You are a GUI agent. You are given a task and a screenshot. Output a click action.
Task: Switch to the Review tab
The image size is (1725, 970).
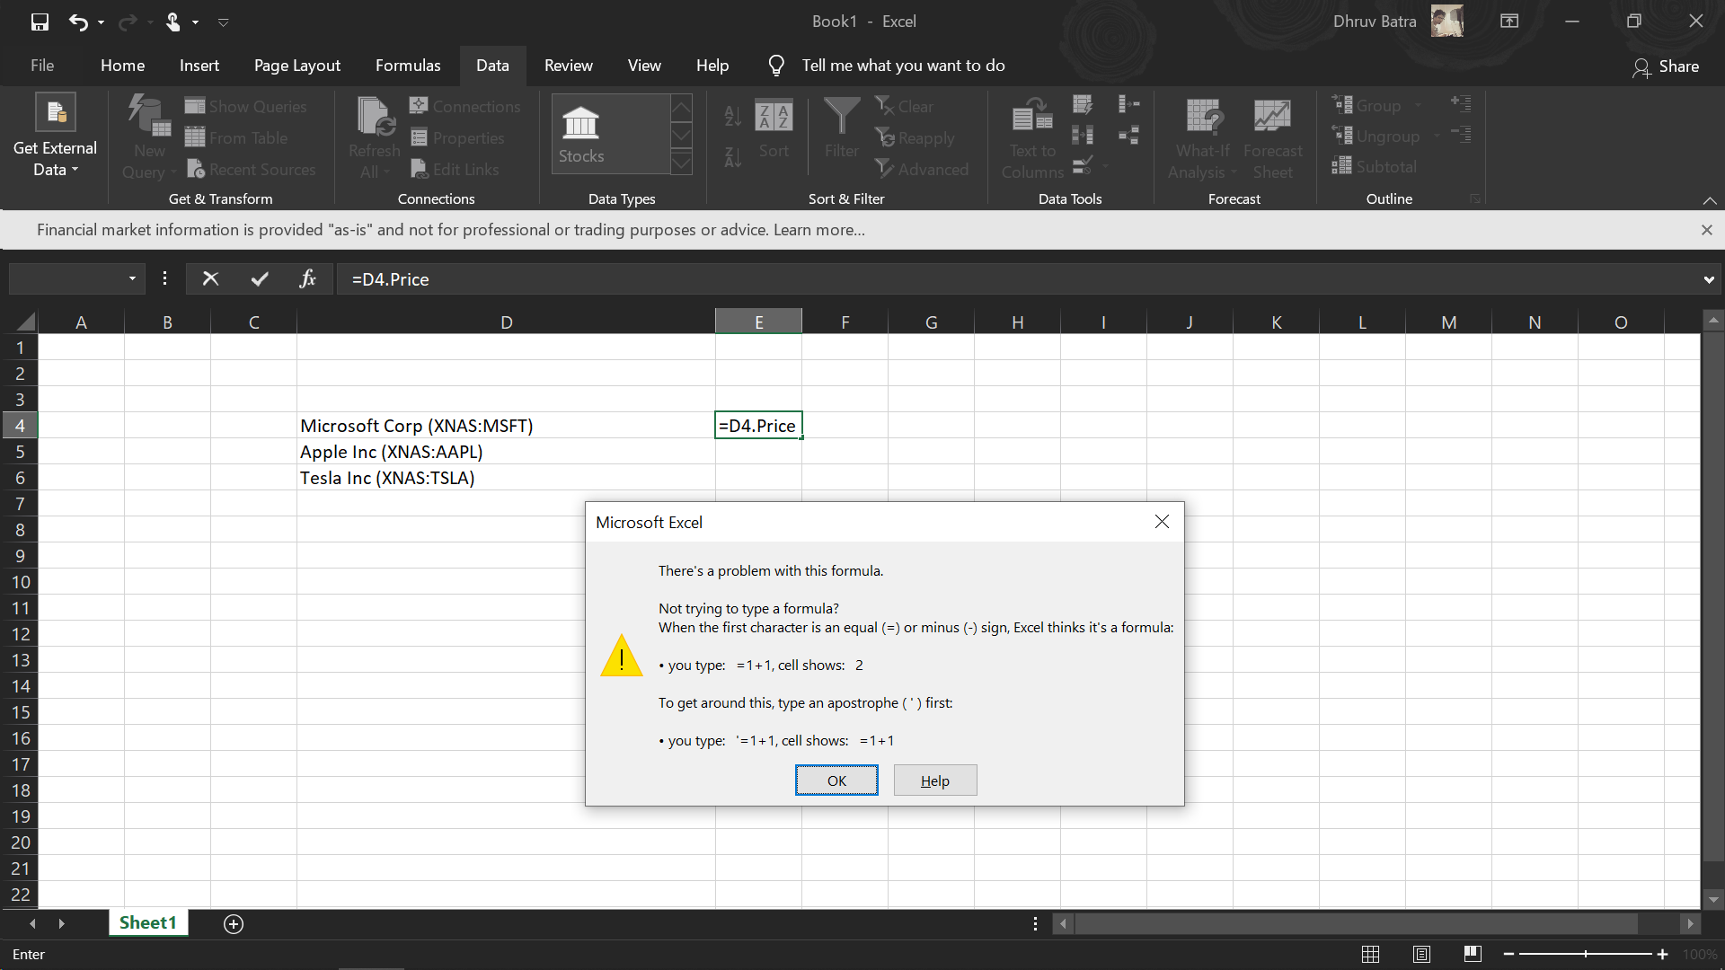pyautogui.click(x=569, y=66)
